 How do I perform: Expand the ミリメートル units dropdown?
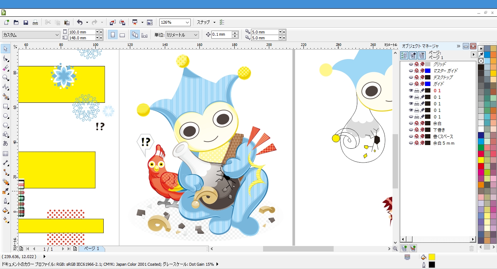click(x=196, y=35)
